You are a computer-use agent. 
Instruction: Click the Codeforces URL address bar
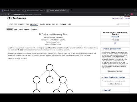click(x=67, y=14)
